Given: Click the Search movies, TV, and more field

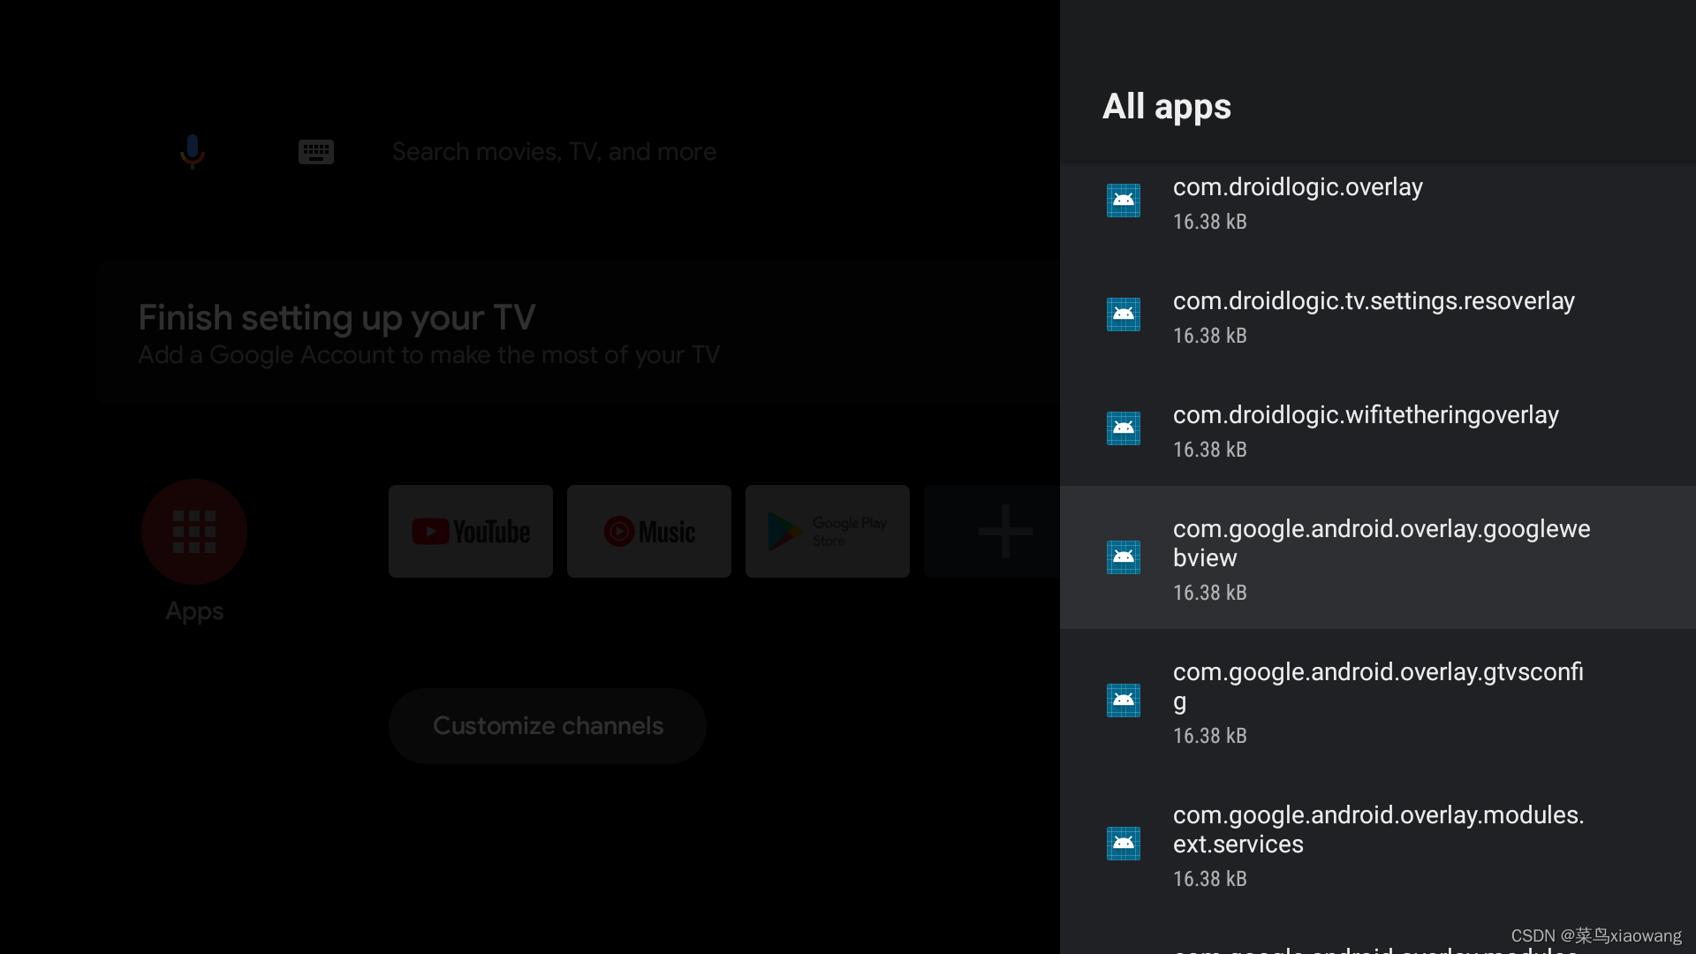Looking at the screenshot, I should 554,152.
